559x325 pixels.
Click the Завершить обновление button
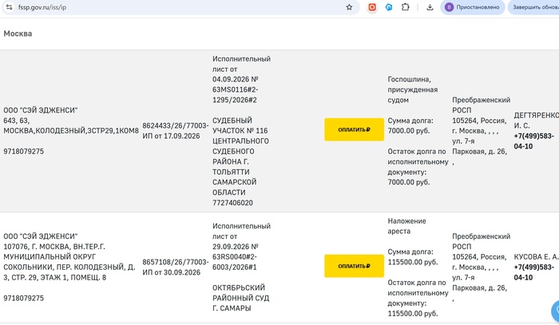(533, 7)
